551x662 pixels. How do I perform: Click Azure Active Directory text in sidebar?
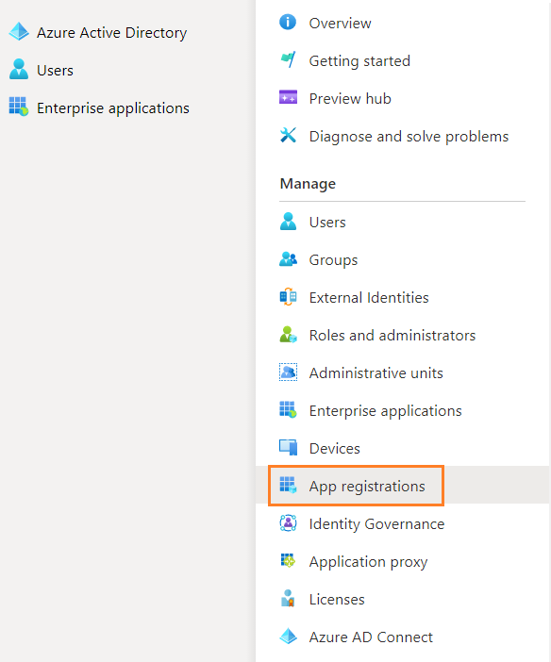pyautogui.click(x=111, y=32)
